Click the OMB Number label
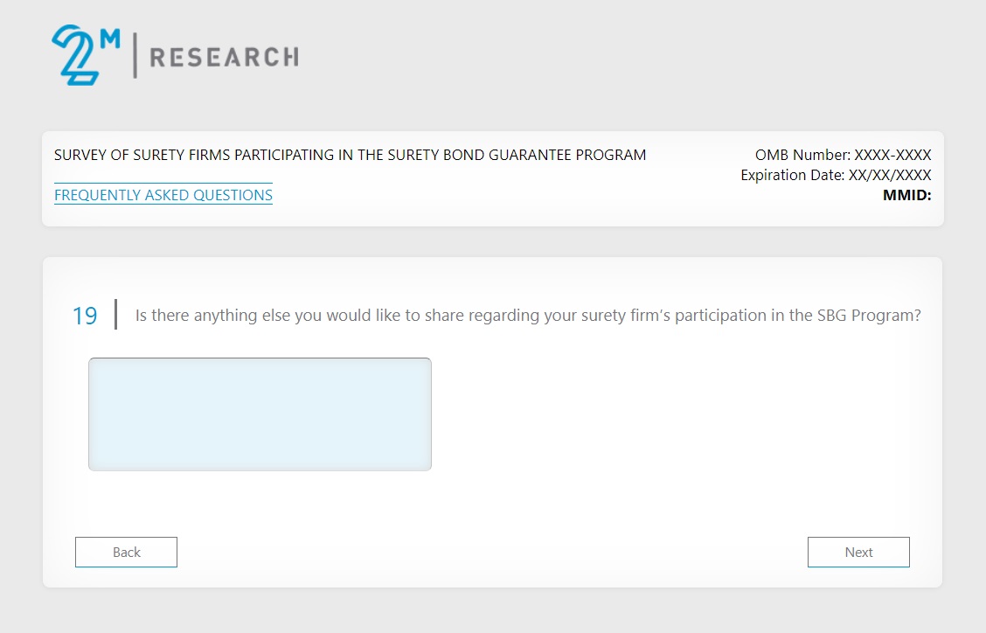The width and height of the screenshot is (986, 633). coord(802,156)
